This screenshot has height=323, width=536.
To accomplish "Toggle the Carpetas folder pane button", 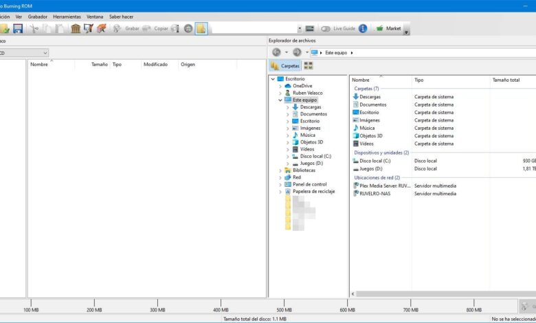I will click(284, 65).
